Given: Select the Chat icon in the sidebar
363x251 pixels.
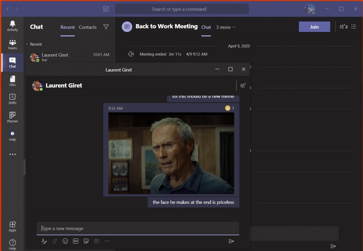Looking at the screenshot, I should pyautogui.click(x=12, y=63).
